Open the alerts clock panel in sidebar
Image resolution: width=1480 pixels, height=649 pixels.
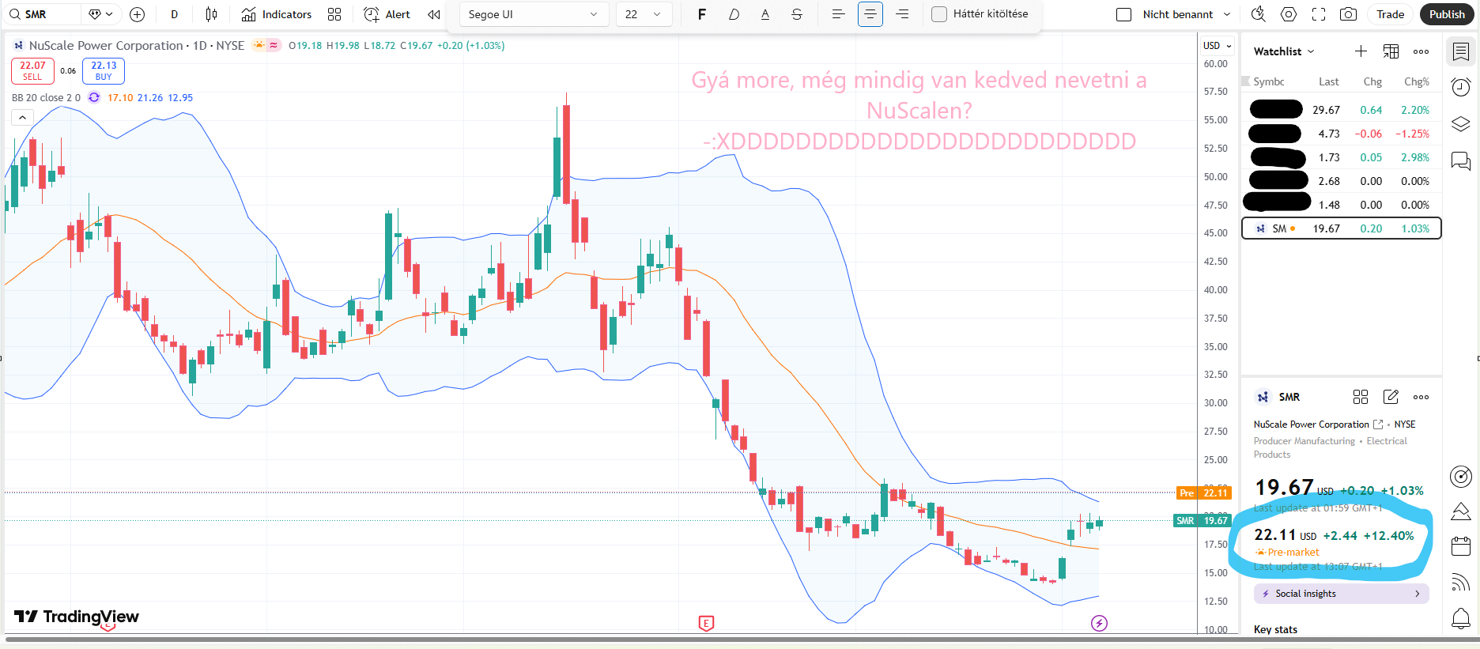(1461, 87)
